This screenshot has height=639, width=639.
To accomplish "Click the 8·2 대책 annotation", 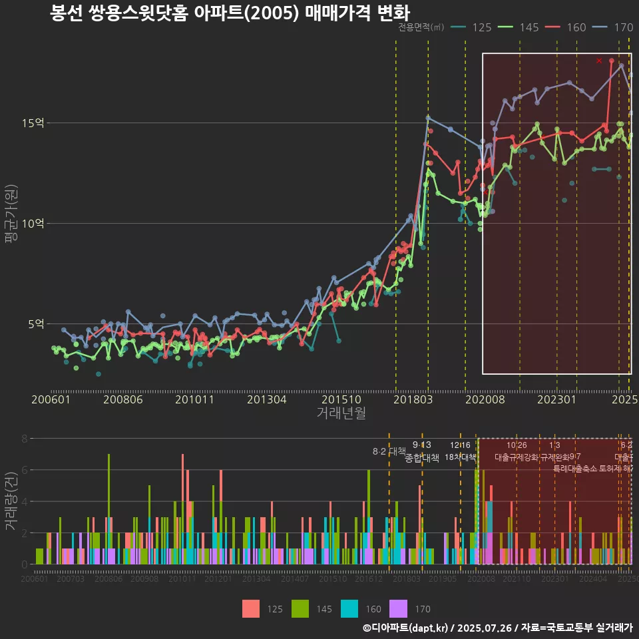I will pyautogui.click(x=389, y=451).
